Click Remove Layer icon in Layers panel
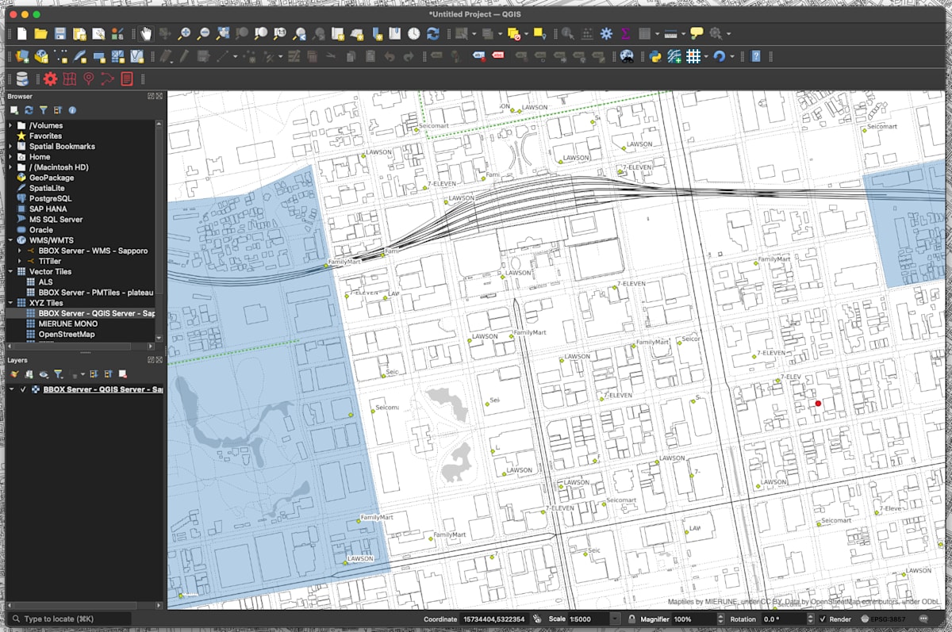Viewport: 952px width, 632px height. [123, 373]
